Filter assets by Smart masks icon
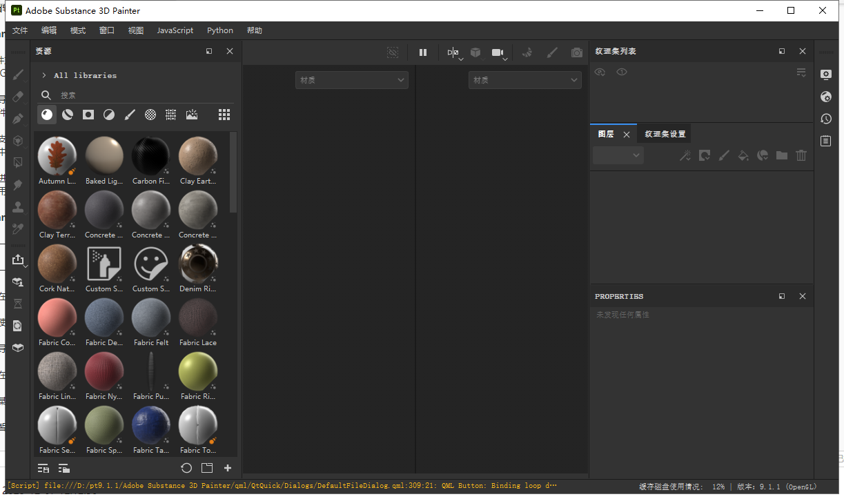The height and width of the screenshot is (499, 844). tap(88, 115)
